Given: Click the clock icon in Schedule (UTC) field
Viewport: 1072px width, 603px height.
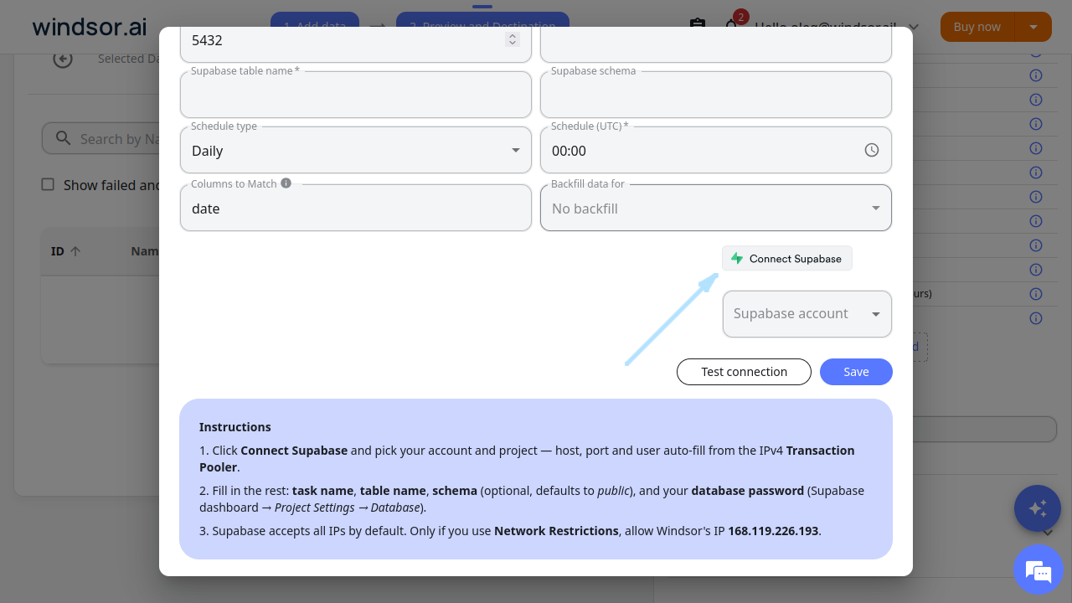Looking at the screenshot, I should pos(872,151).
